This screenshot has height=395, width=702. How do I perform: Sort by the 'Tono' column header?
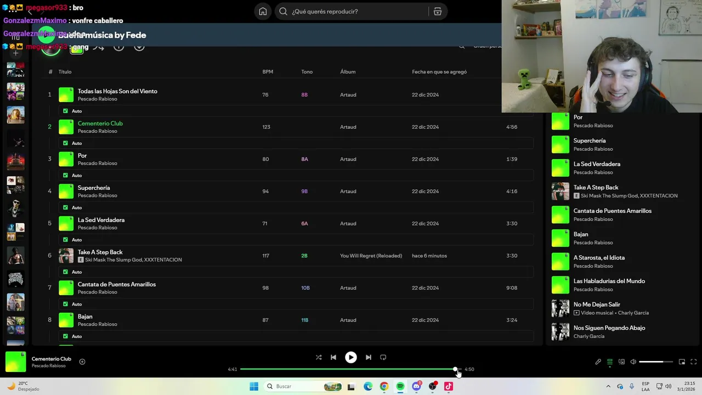pos(307,72)
